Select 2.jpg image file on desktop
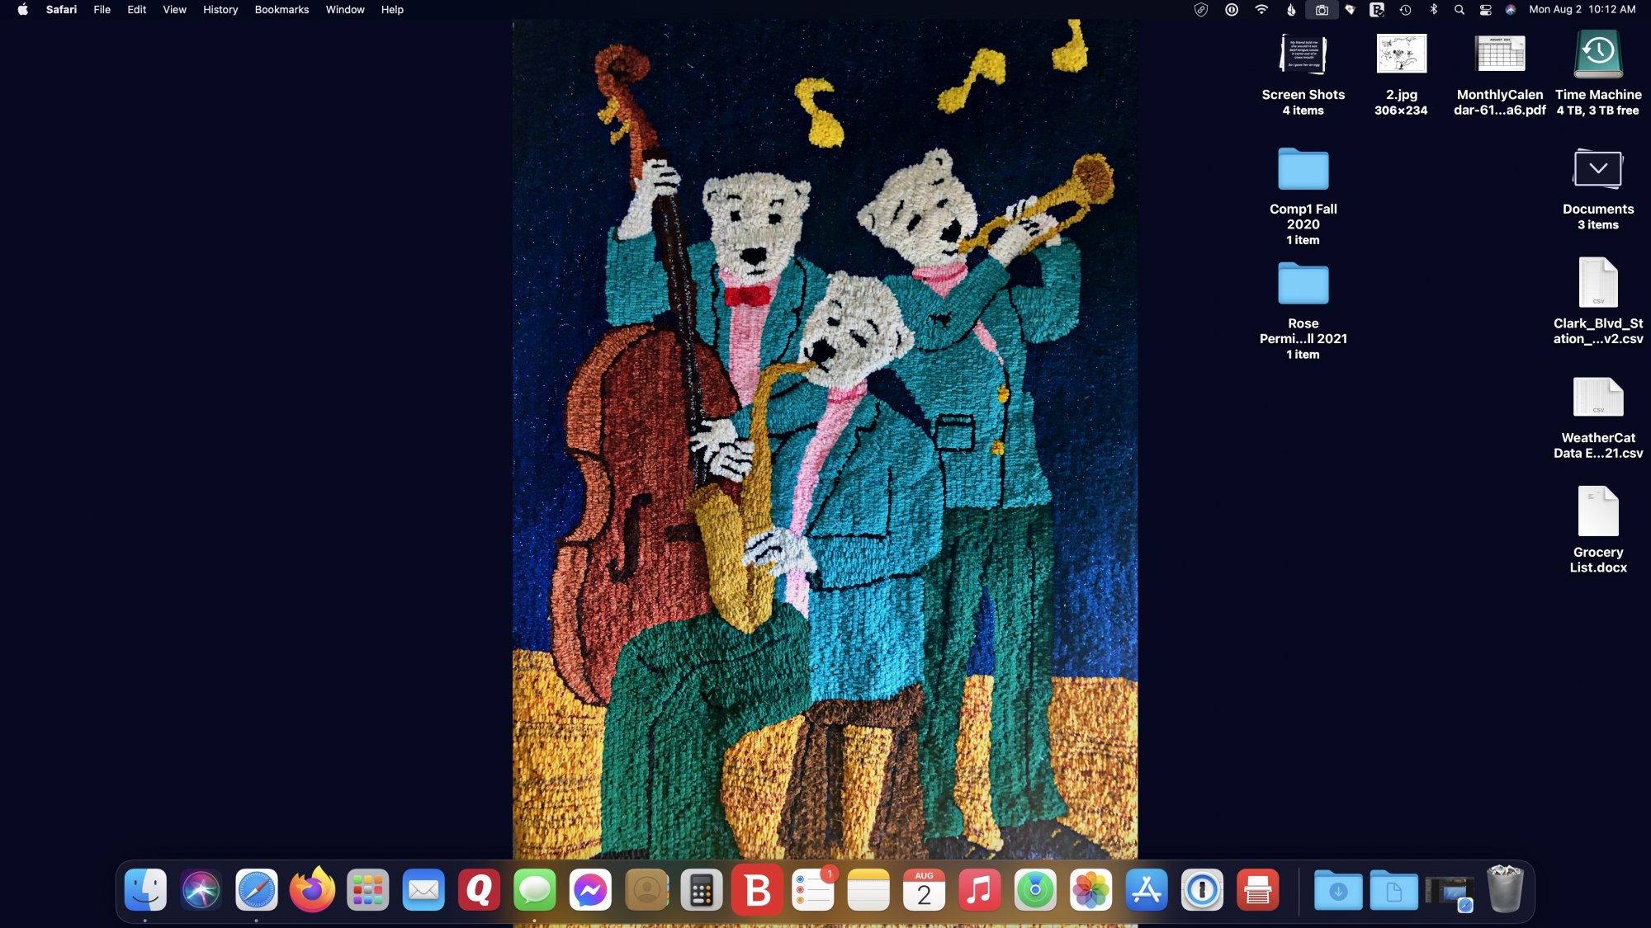 [x=1401, y=74]
